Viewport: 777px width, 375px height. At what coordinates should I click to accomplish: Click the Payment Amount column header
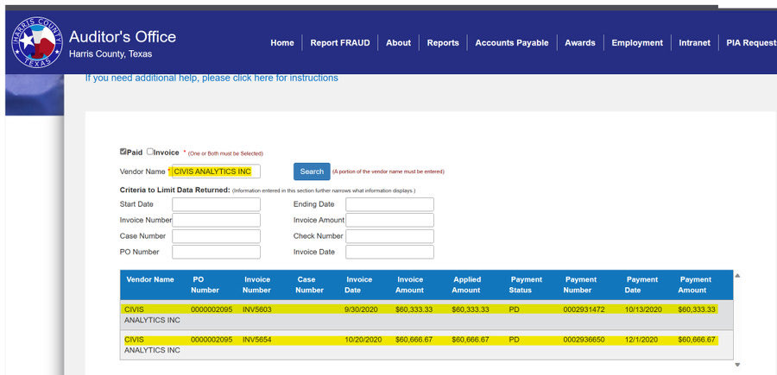[695, 285]
